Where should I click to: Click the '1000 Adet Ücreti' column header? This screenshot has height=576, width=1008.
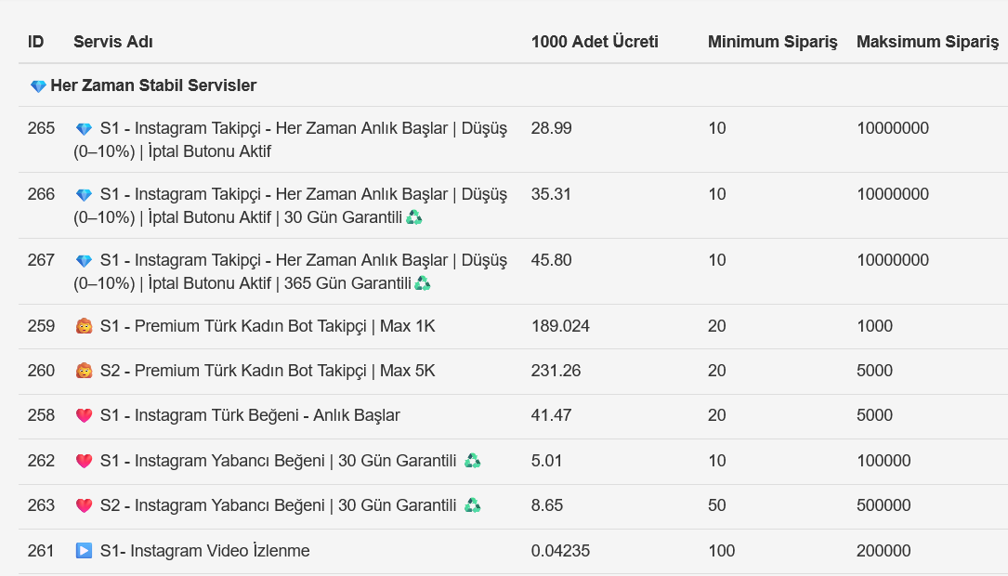click(595, 42)
